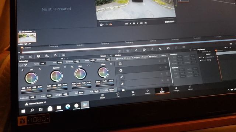
Task: Click the Gamma master wheel slider
Action: pos(57,90)
